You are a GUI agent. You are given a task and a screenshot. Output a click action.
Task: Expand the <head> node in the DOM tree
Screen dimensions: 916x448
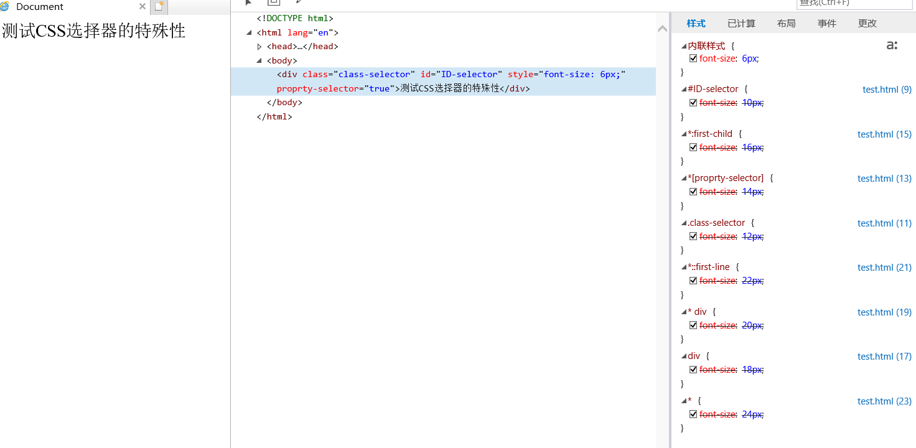pyautogui.click(x=259, y=46)
